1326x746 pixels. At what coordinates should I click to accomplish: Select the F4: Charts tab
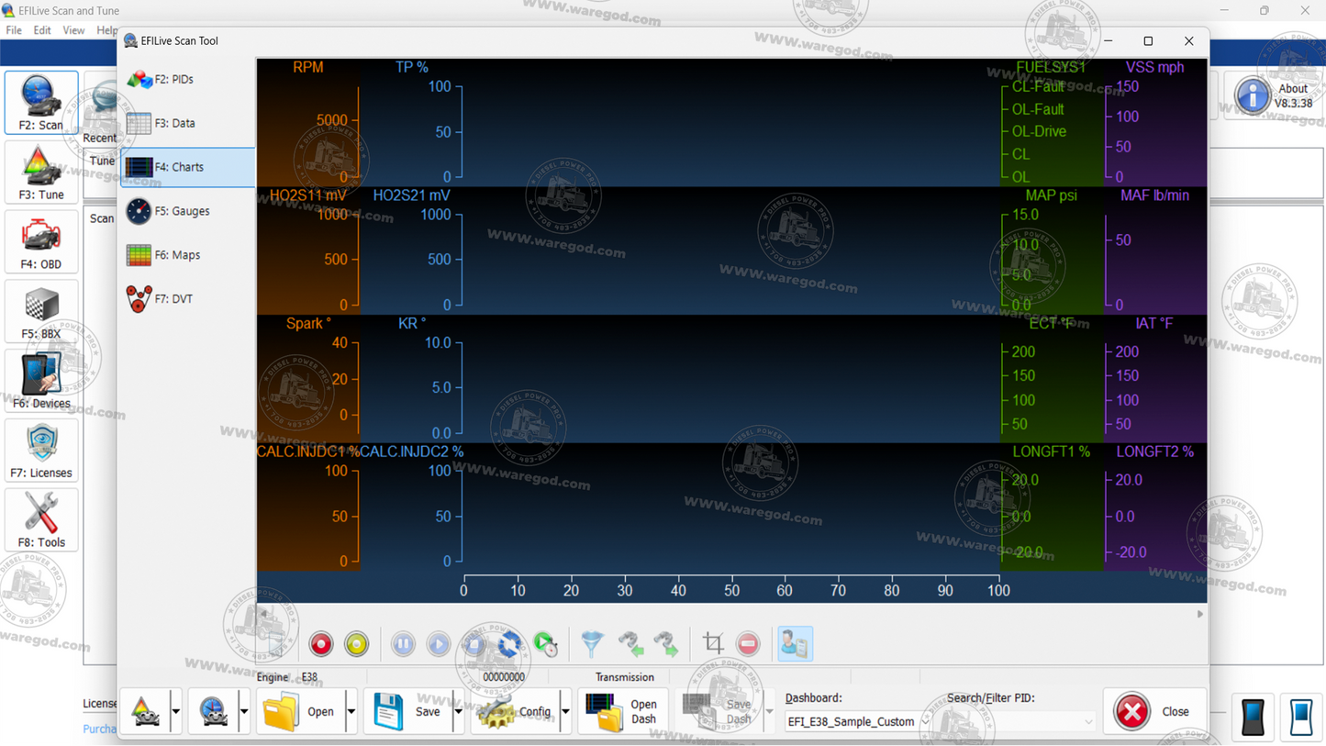pyautogui.click(x=187, y=167)
